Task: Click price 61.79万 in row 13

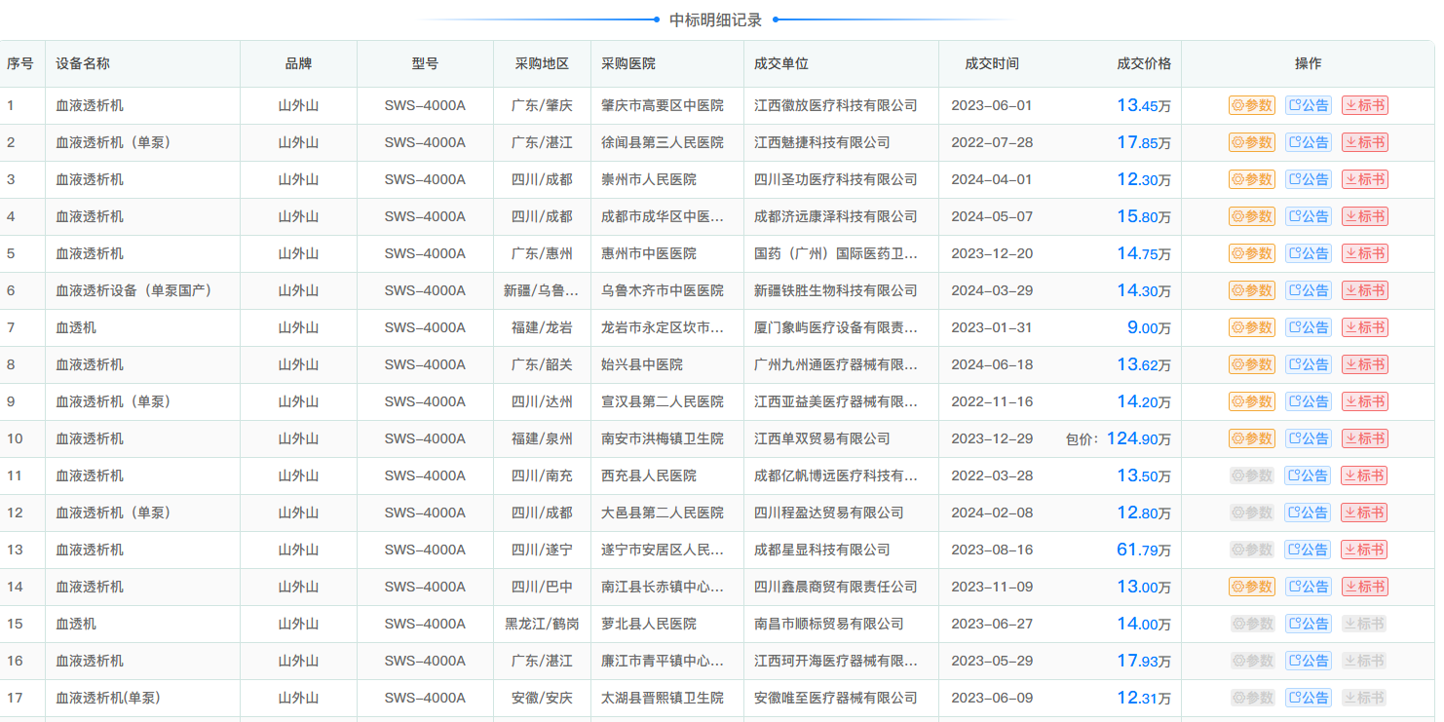Action: (1144, 550)
